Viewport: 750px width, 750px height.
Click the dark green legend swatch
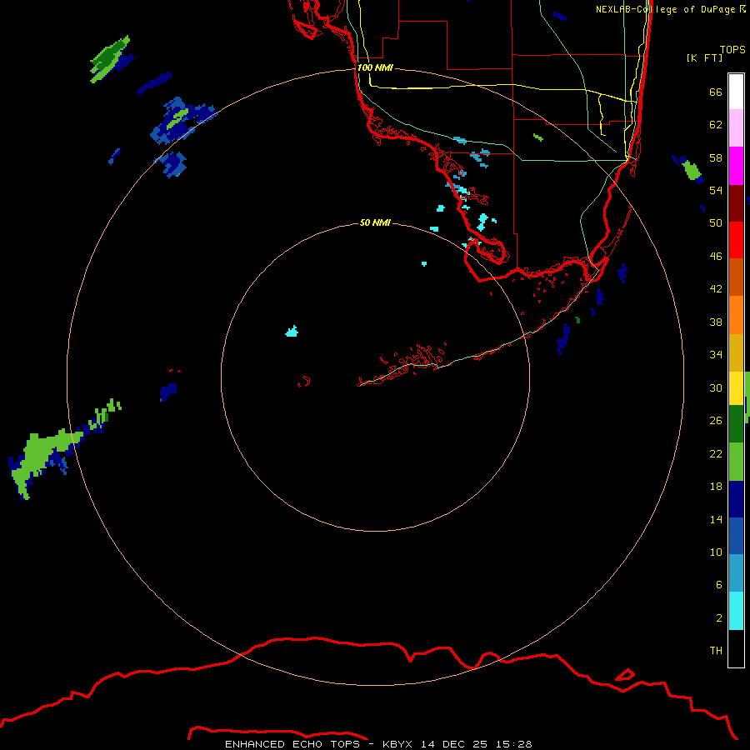736,424
